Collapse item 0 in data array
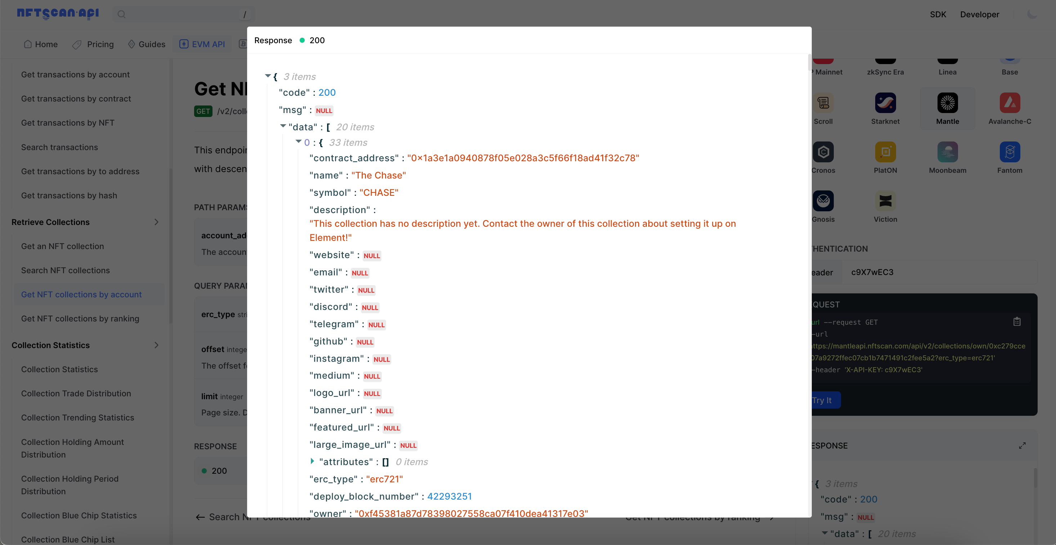The width and height of the screenshot is (1056, 545). tap(299, 141)
